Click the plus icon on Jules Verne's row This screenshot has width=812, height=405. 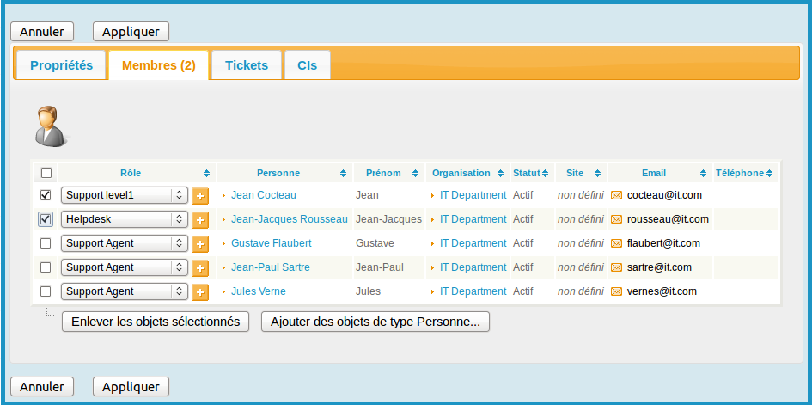(200, 292)
